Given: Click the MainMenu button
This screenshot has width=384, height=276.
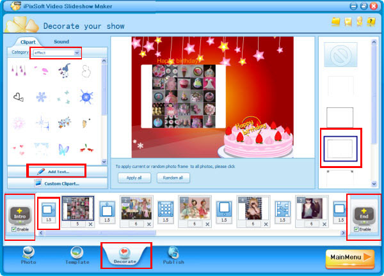Looking at the screenshot, I should click(350, 258).
